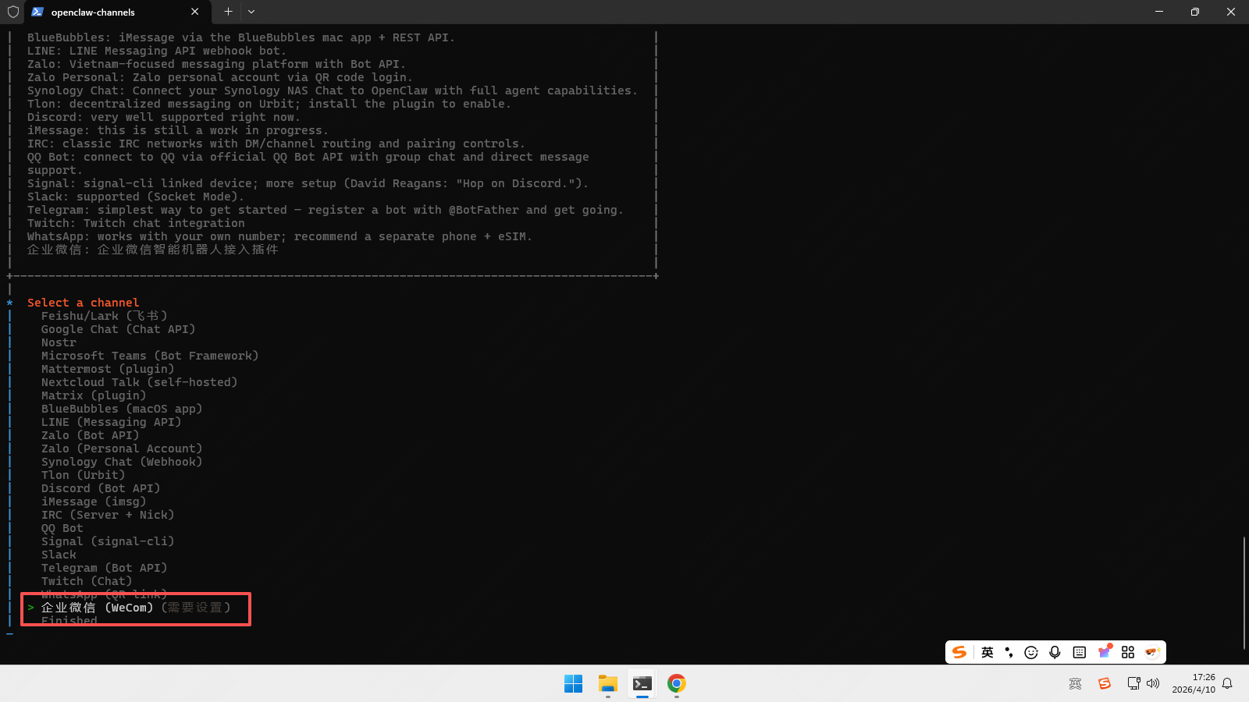Select the Google Chat (Chat API) option
The height and width of the screenshot is (702, 1249).
119,329
